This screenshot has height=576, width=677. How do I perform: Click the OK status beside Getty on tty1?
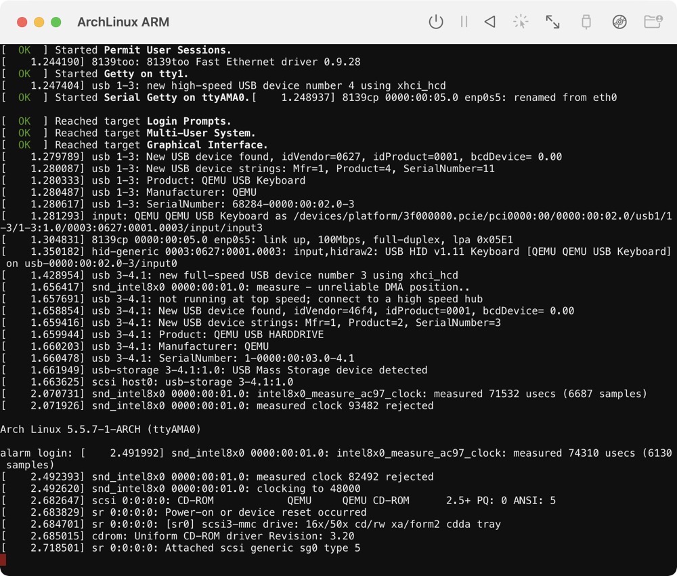point(24,74)
